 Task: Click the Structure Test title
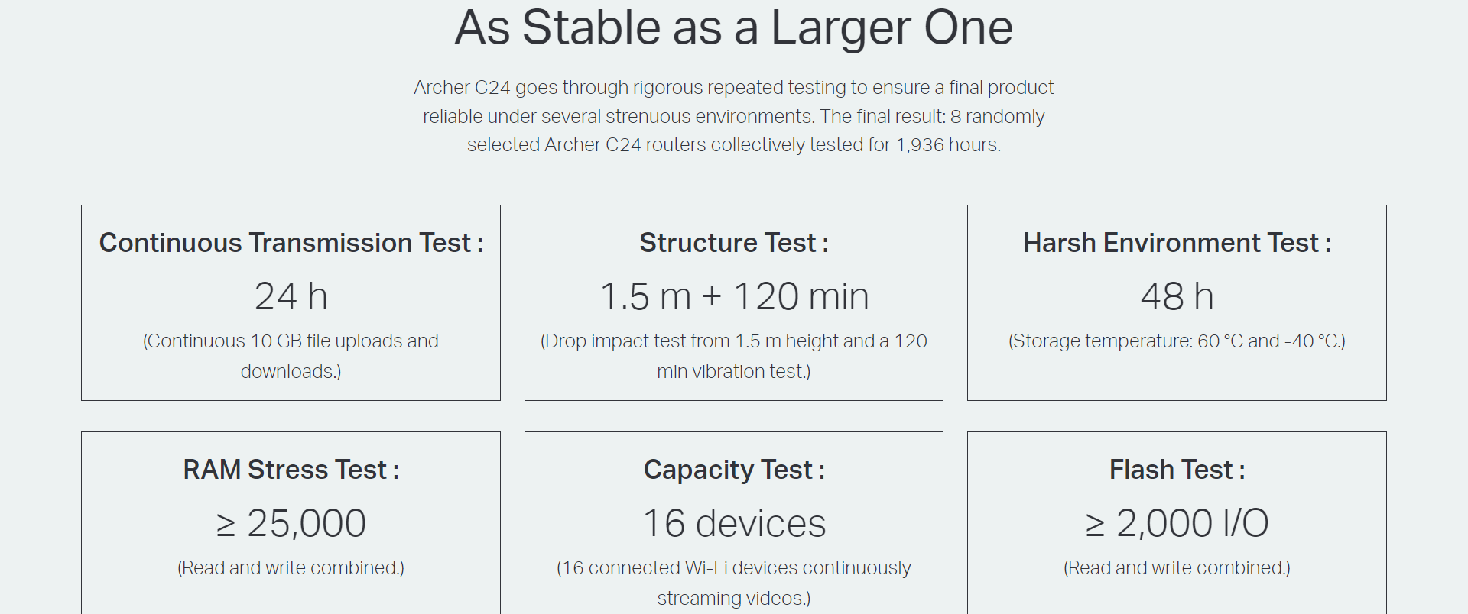click(x=734, y=243)
